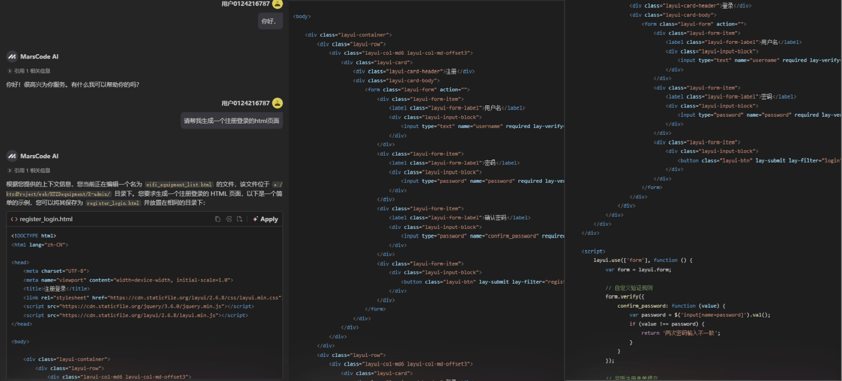
Task: Click the meta charset="UTF-8" line
Action: pos(56,271)
